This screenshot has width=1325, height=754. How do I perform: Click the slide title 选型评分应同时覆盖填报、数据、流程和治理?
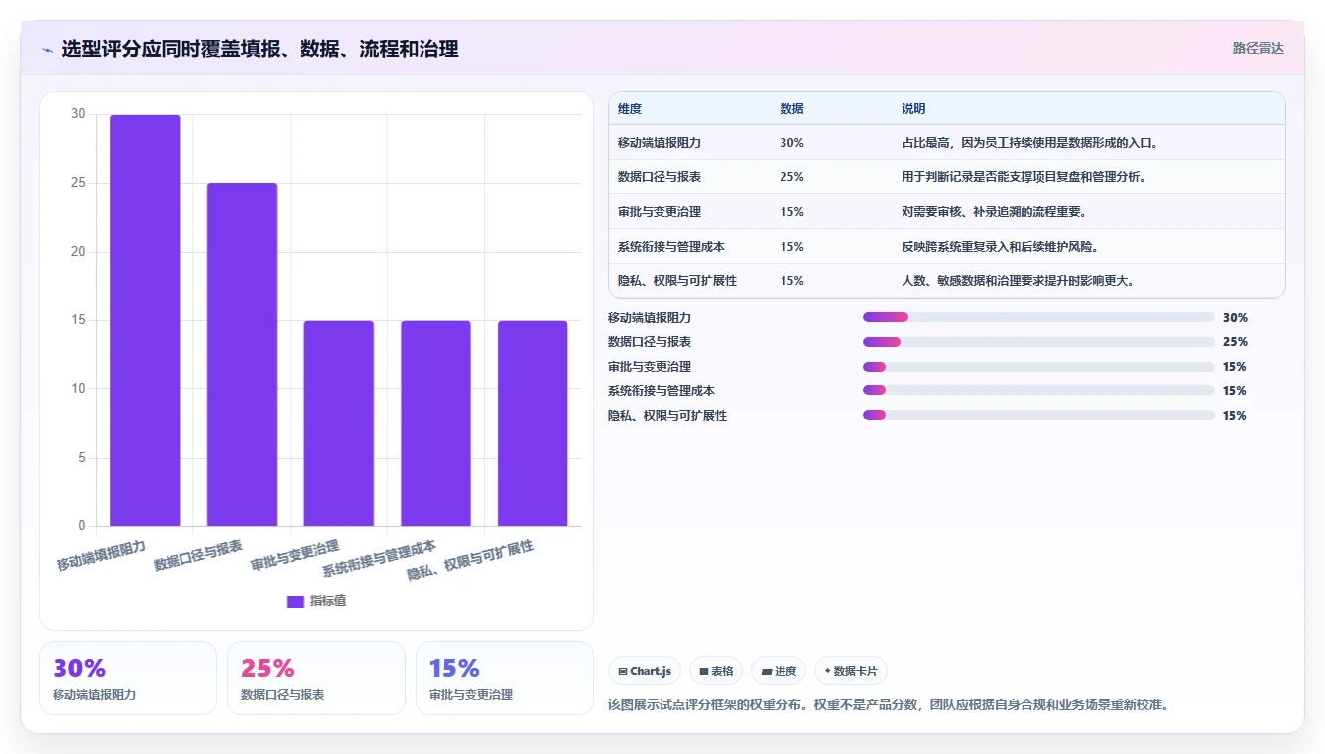point(260,50)
